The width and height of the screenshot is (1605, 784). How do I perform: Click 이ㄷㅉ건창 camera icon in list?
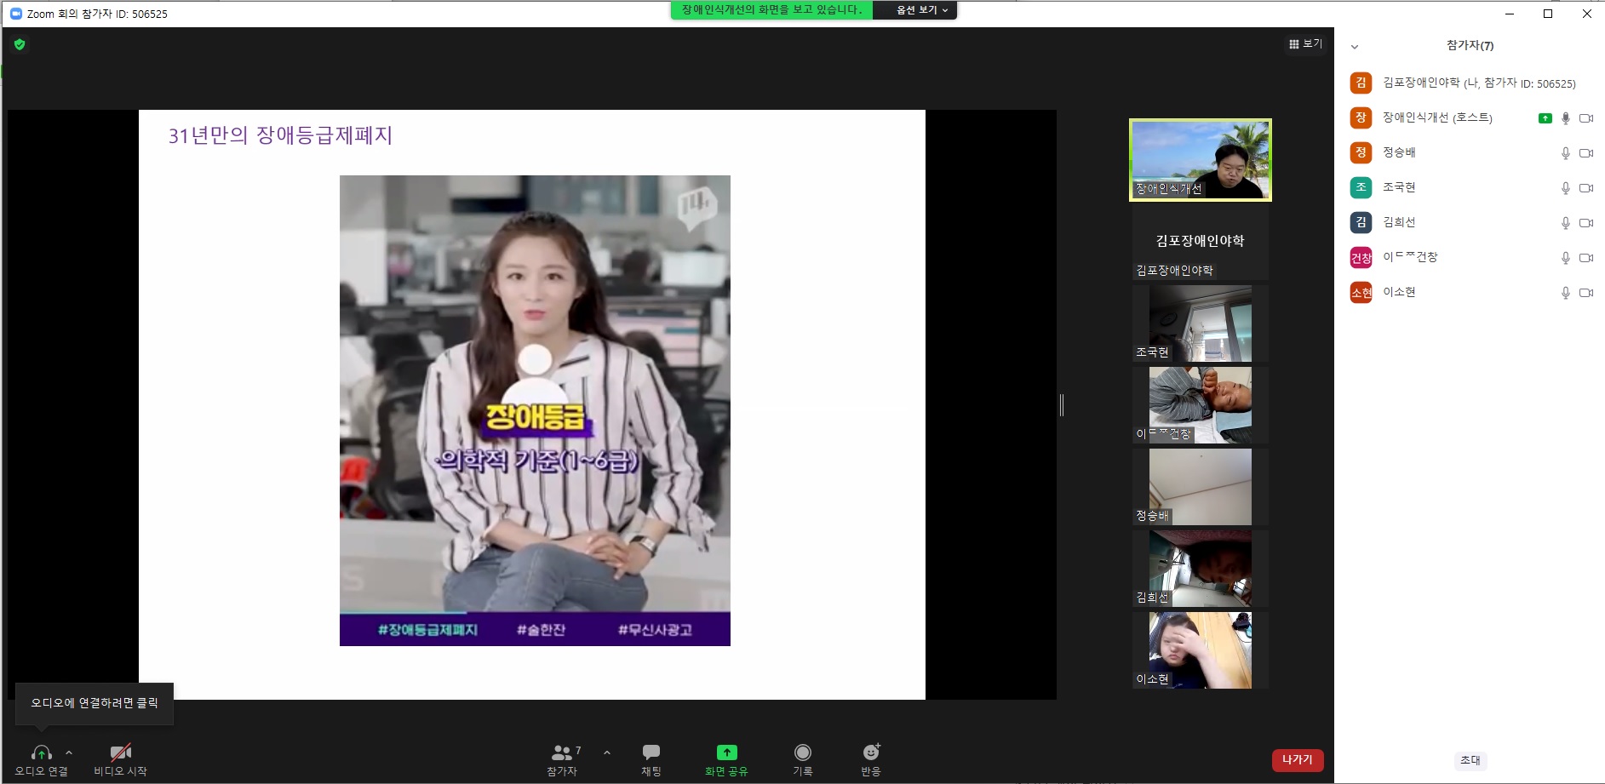(1586, 258)
